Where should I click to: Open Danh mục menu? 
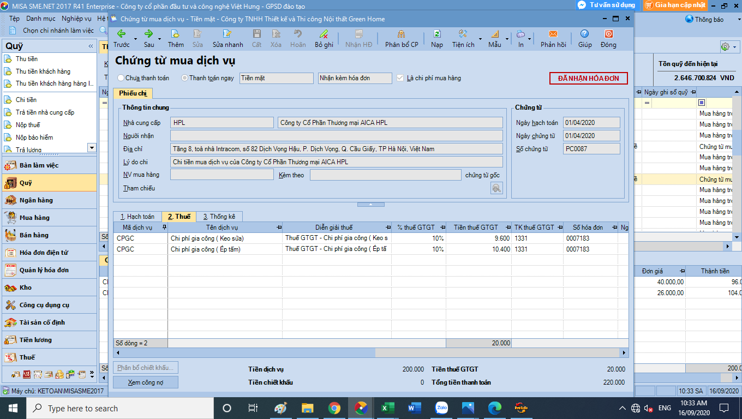(41, 19)
